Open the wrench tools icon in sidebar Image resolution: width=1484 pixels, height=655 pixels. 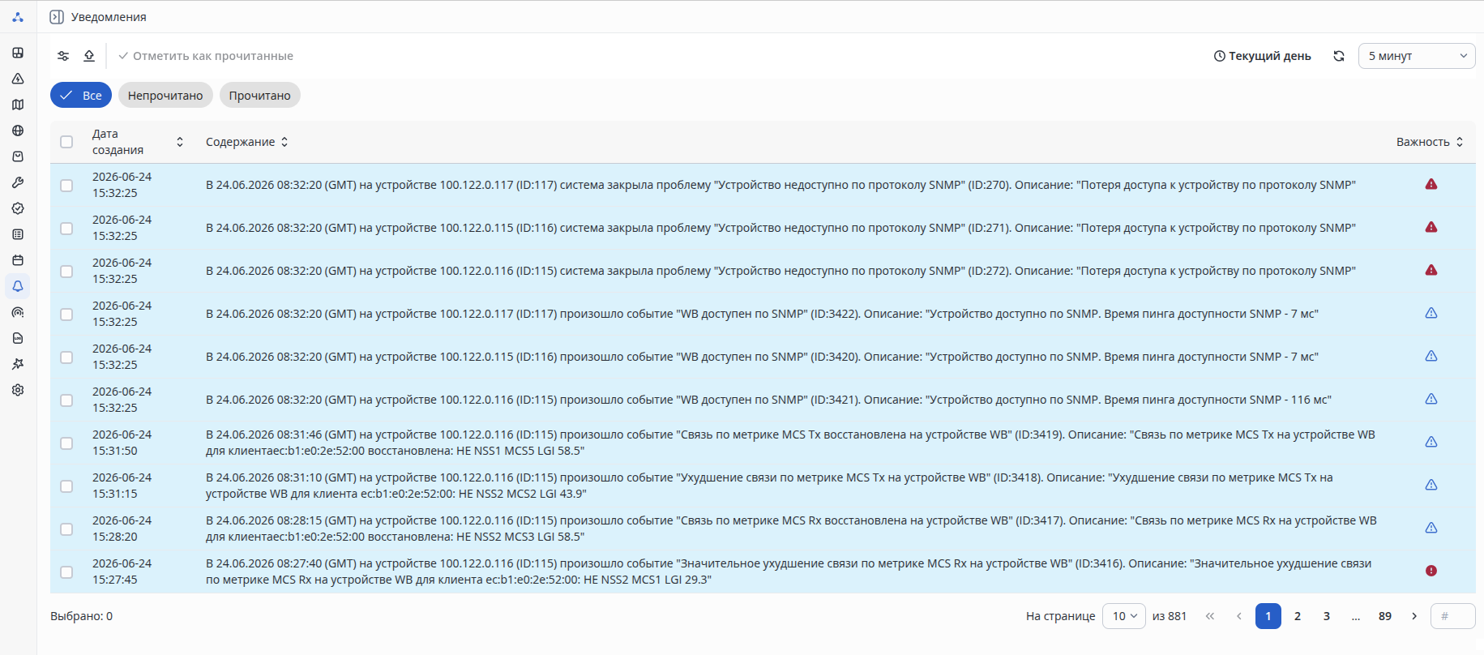pyautogui.click(x=18, y=182)
